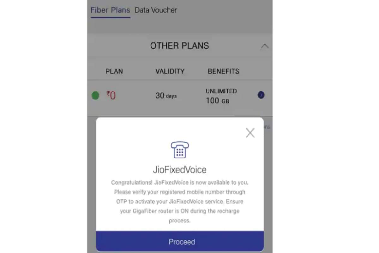
Task: Click the UNLIMITED 100 GB benefit text
Action: (221, 96)
